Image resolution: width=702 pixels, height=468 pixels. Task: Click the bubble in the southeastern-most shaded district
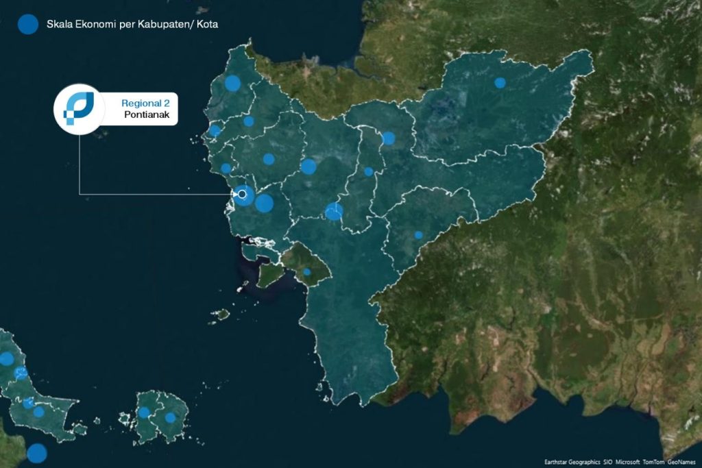click(418, 235)
